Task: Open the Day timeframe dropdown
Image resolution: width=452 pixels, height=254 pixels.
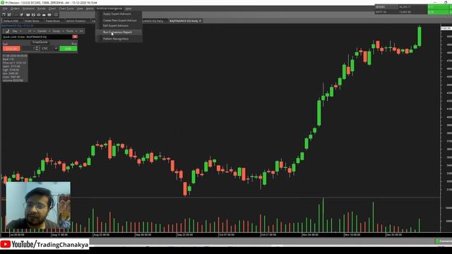Action: point(16,31)
